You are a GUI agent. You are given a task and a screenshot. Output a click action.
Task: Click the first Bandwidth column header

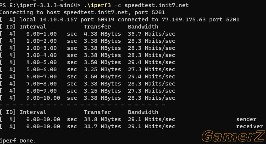pyautogui.click(x=143, y=27)
